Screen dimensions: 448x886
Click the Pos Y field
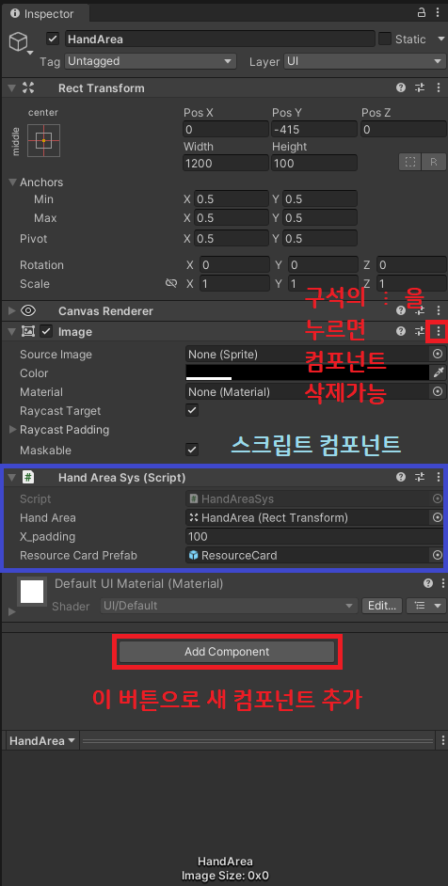coord(314,130)
